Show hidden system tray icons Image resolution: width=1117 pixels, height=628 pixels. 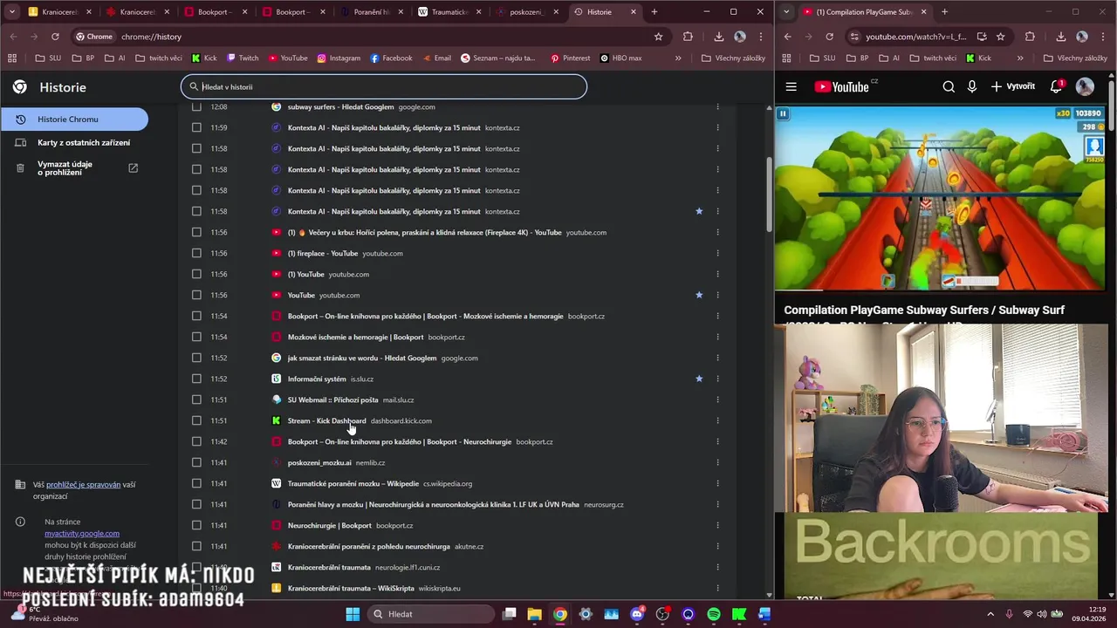[990, 614]
